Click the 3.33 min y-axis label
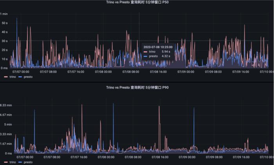The width and height of the screenshot is (274, 165). point(6,134)
